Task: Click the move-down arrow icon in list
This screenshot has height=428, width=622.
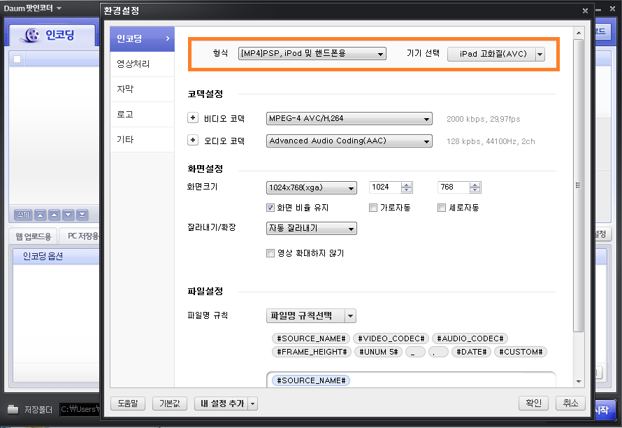Action: [68, 215]
